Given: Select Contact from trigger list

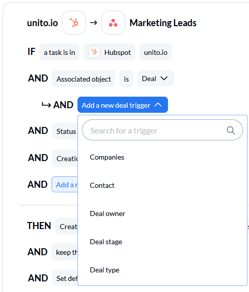Looking at the screenshot, I should [102, 185].
